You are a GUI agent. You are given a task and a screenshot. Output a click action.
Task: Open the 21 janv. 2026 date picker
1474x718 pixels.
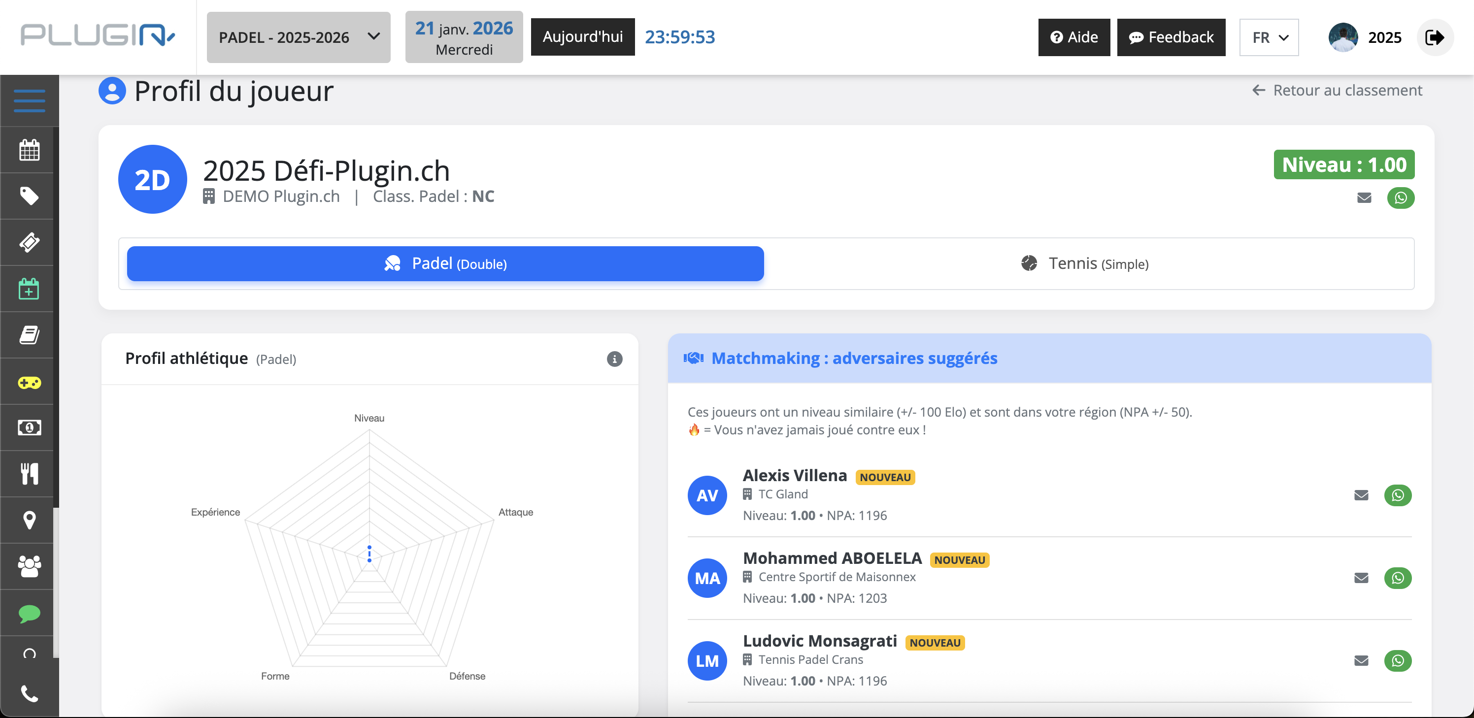click(464, 38)
